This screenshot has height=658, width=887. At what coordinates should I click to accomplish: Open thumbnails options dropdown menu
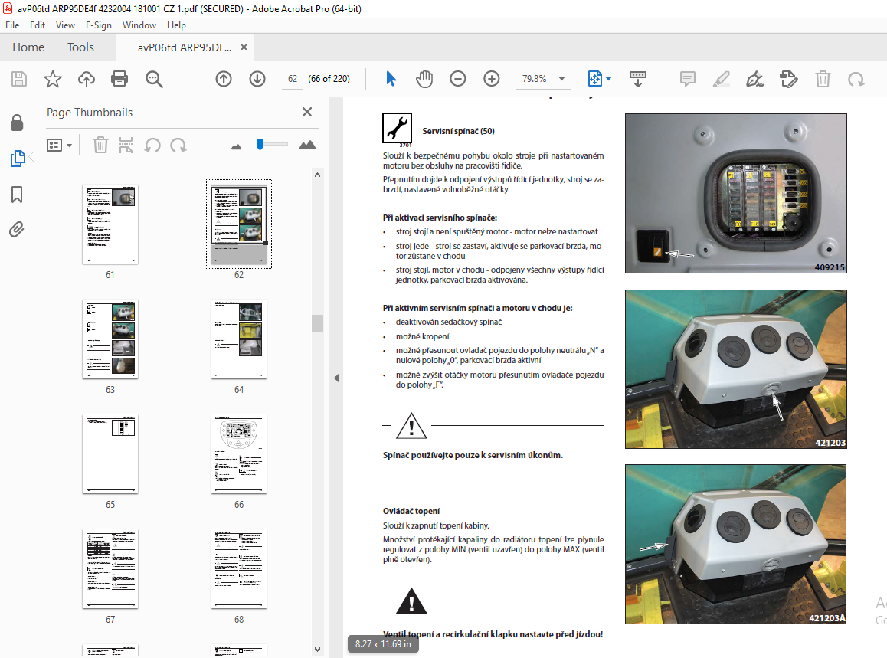coord(60,146)
